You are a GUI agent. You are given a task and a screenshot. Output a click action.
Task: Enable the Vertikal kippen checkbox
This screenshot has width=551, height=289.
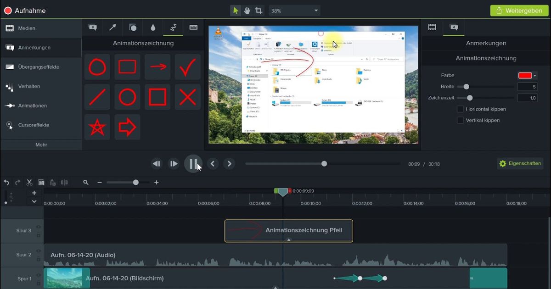point(461,120)
